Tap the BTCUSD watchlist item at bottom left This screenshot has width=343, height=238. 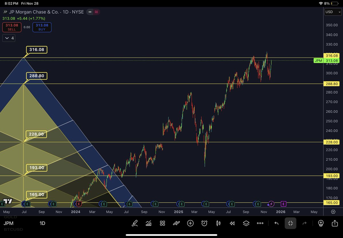click(13, 229)
